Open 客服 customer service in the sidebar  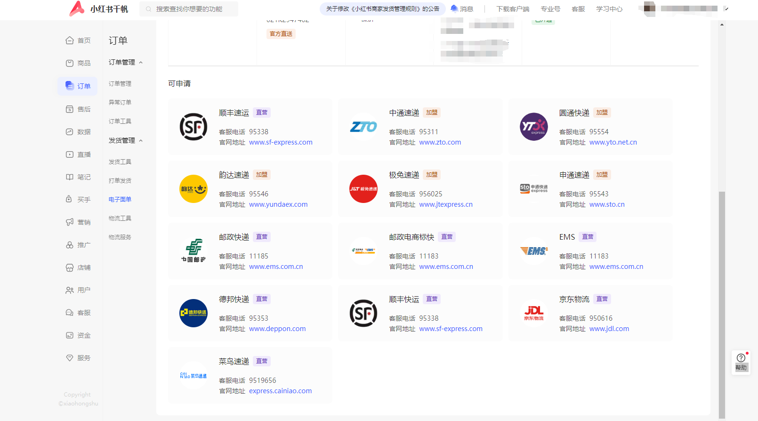point(78,313)
